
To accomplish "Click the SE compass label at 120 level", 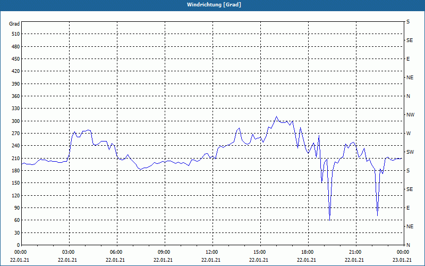I will click(x=410, y=189).
